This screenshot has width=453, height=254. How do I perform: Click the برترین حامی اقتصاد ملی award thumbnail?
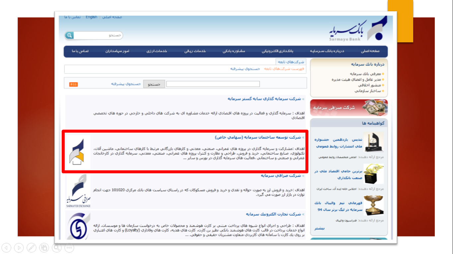[x=374, y=174]
